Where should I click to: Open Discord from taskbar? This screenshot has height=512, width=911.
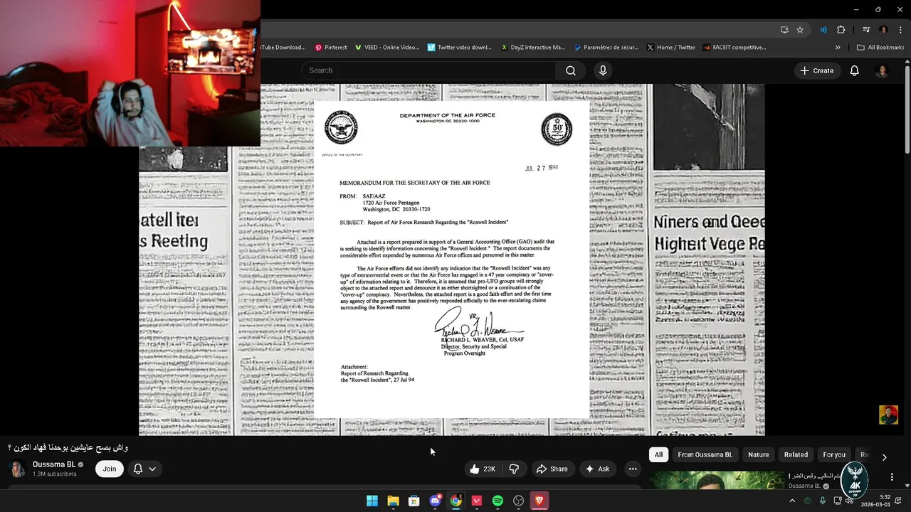pyautogui.click(x=435, y=501)
